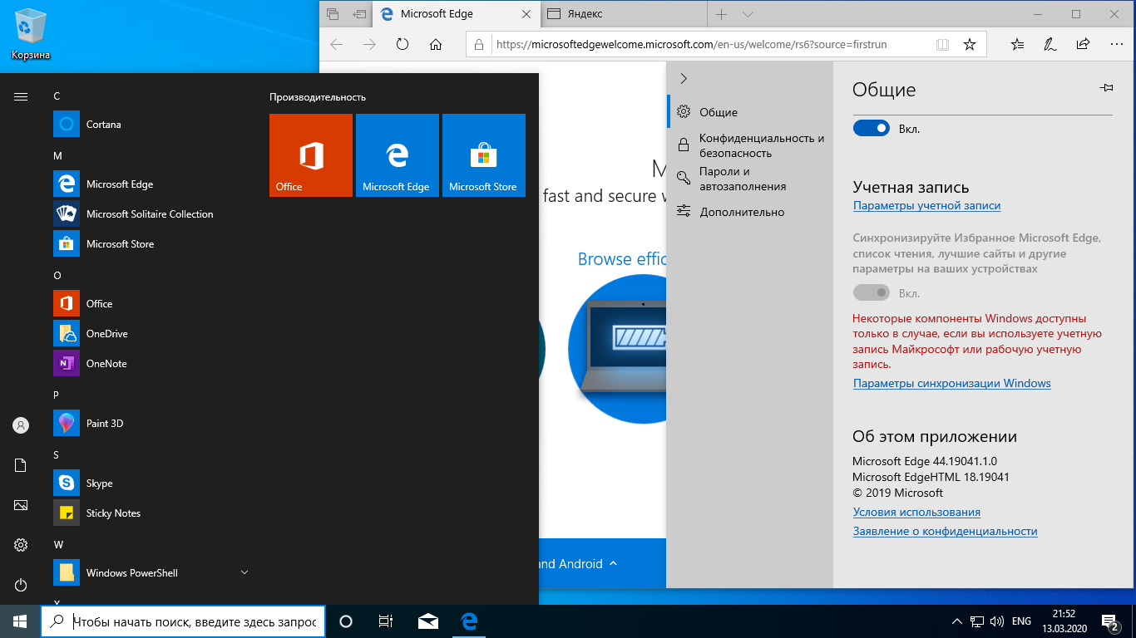Click the Cortana circle on the taskbar
Viewport: 1136px width, 638px height.
click(346, 621)
